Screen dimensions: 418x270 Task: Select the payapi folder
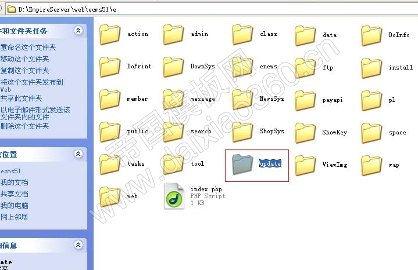pyautogui.click(x=306, y=100)
